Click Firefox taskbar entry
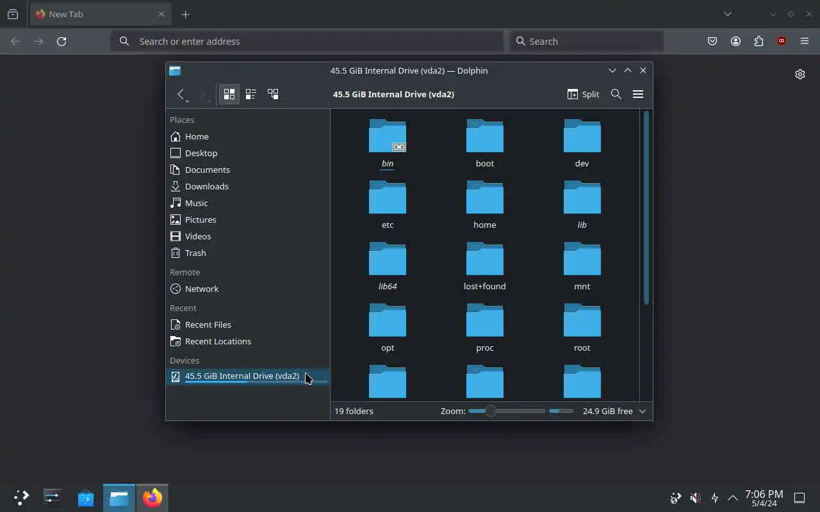The height and width of the screenshot is (512, 820). click(x=152, y=497)
